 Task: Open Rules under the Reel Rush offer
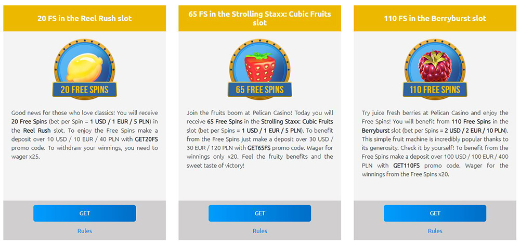(x=85, y=231)
